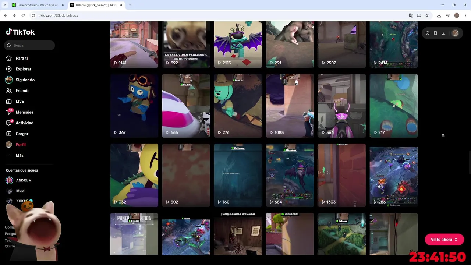Open Mensajes with 18 badge
Image resolution: width=471 pixels, height=265 pixels.
tap(20, 112)
